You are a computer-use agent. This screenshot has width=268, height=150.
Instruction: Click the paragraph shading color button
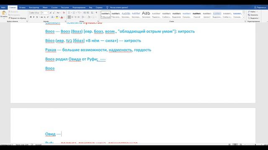(x=89, y=17)
